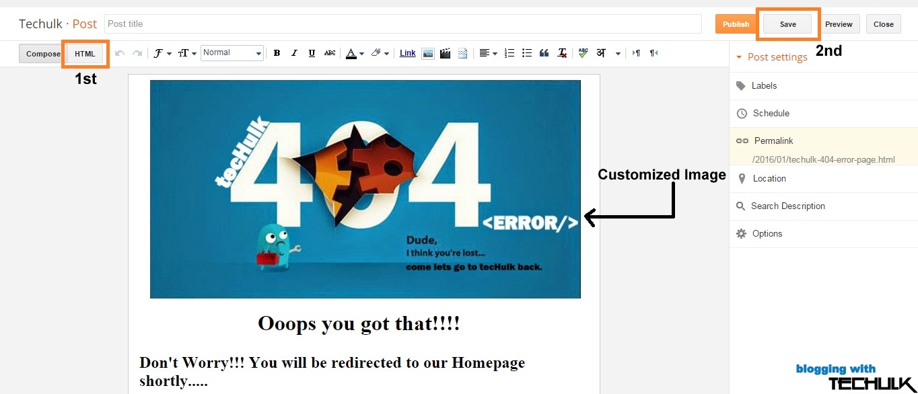The height and width of the screenshot is (394, 918).
Task: Click the 'Don't Worry!!!' redirect paragraph
Action: [332, 372]
